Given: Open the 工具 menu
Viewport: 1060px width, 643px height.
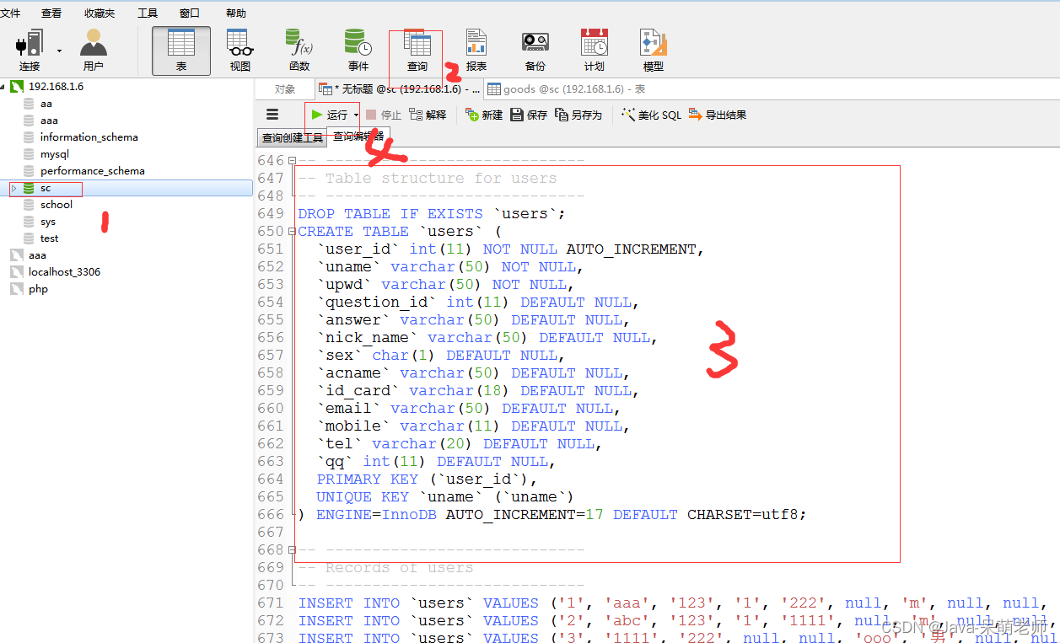Looking at the screenshot, I should click(148, 13).
